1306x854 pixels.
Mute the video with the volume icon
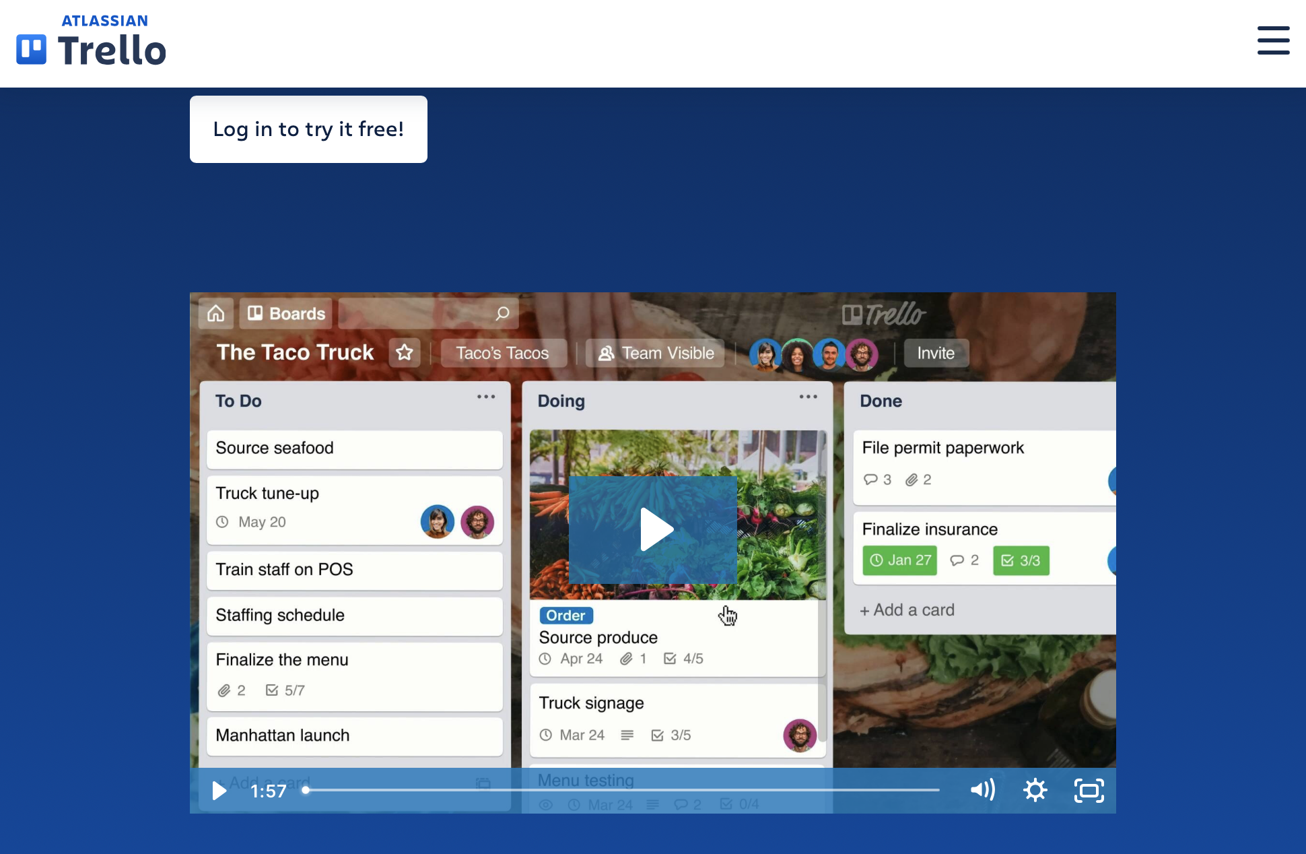[x=982, y=790]
